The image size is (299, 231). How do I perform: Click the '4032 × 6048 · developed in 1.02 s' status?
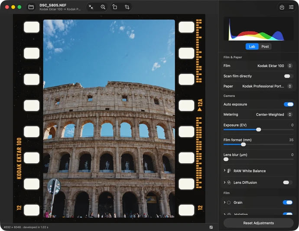[x=26, y=227]
